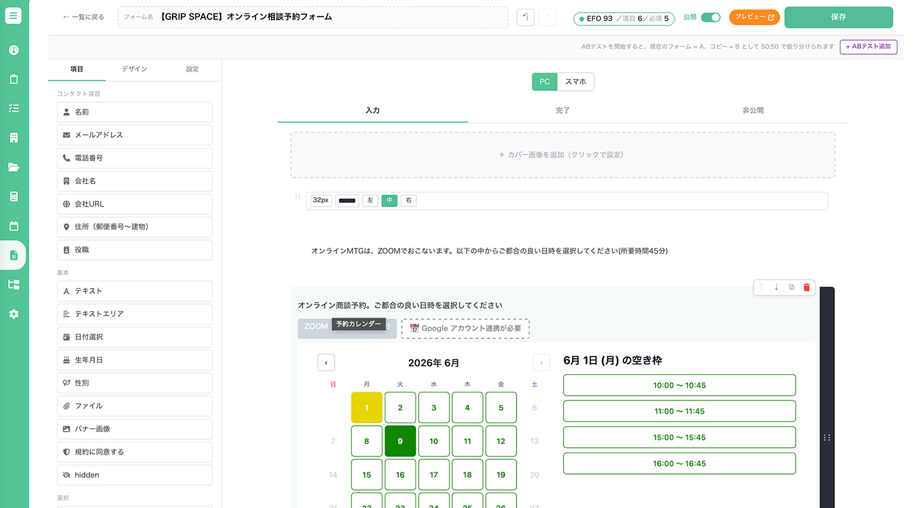Image resolution: width=922 pixels, height=508 pixels.
Task: Open the hamburger menu in the sidebar
Action: point(13,15)
